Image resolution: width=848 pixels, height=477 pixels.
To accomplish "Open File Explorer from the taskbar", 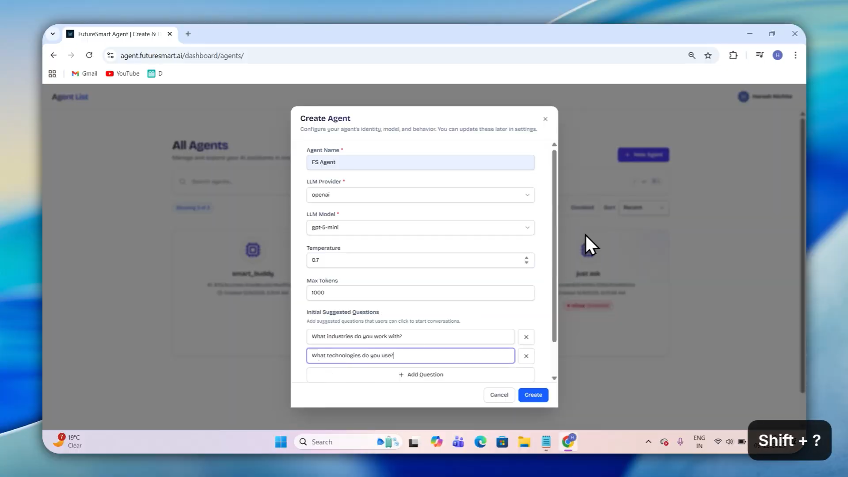I will point(524,442).
